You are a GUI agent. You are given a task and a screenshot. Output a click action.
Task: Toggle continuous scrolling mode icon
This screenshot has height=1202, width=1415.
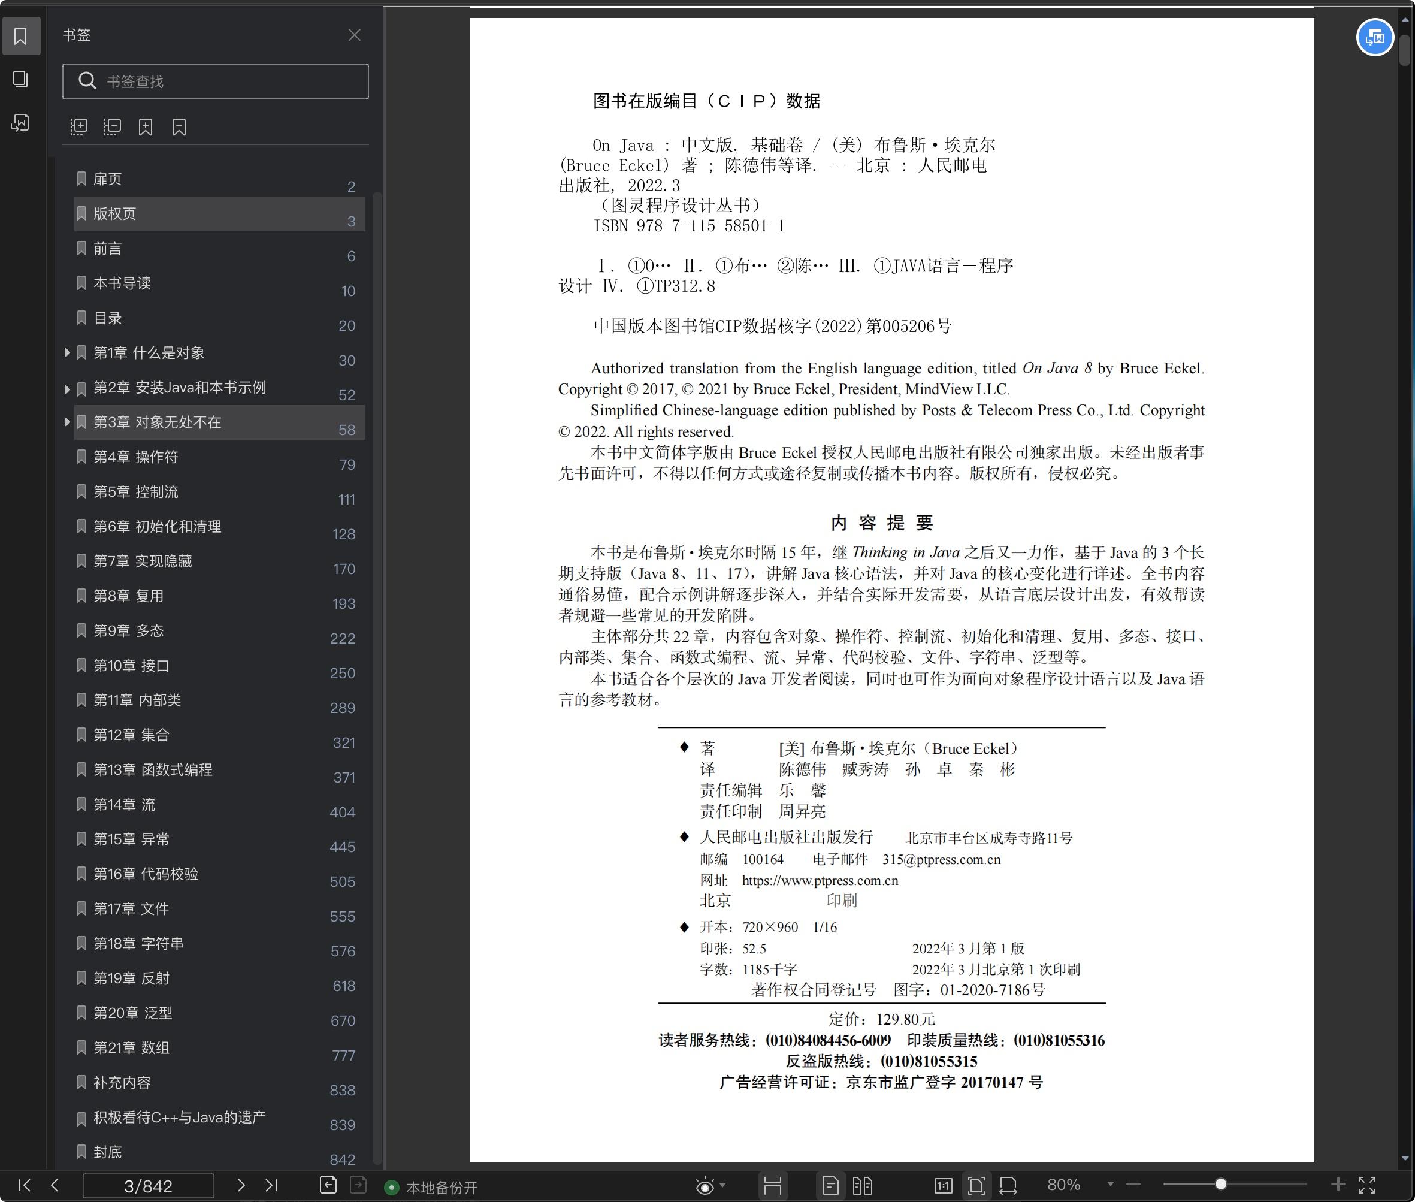[x=773, y=1186]
